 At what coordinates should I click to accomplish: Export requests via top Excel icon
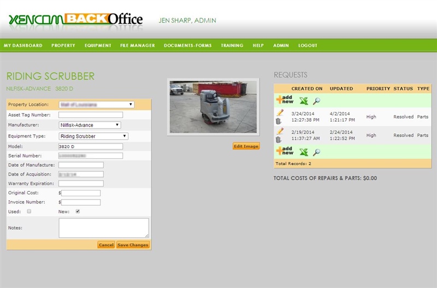pos(304,101)
